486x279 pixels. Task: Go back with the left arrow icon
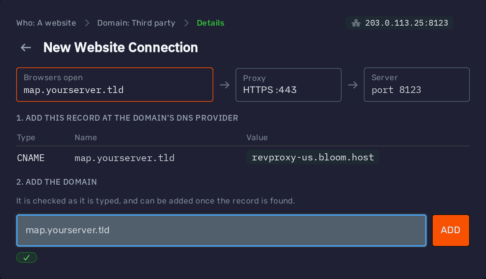[x=26, y=48]
